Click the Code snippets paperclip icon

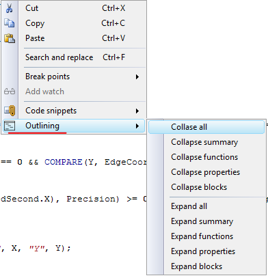10,111
